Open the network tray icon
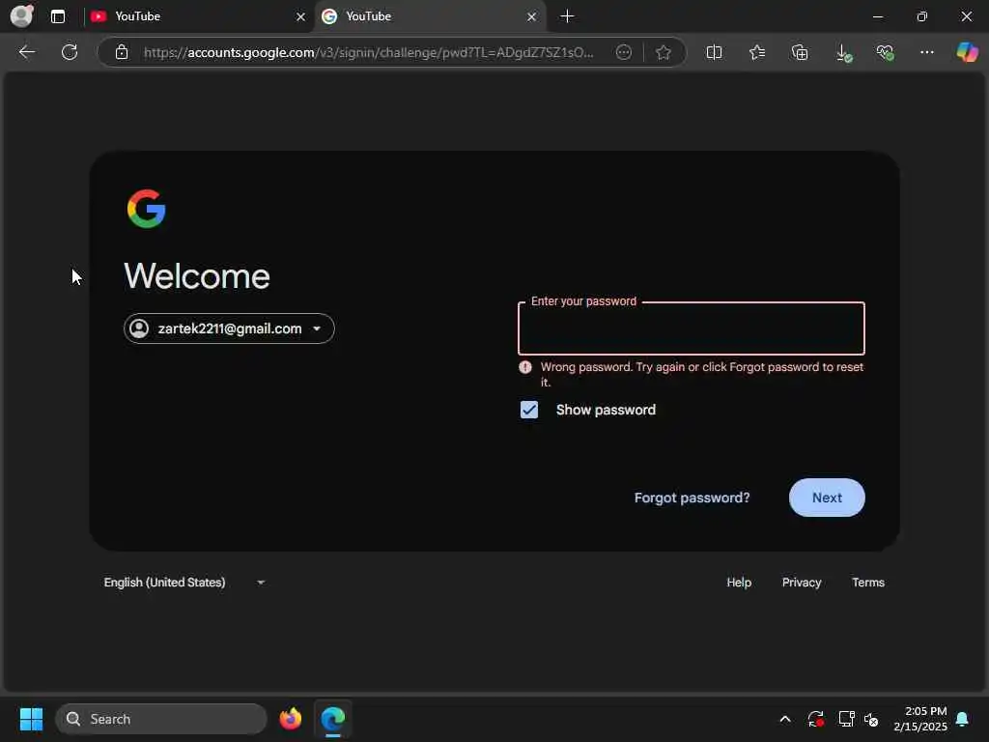989x742 pixels. click(846, 719)
